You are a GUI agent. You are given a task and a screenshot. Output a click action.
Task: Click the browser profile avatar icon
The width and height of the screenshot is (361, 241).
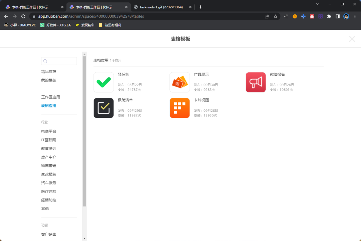[x=346, y=16]
